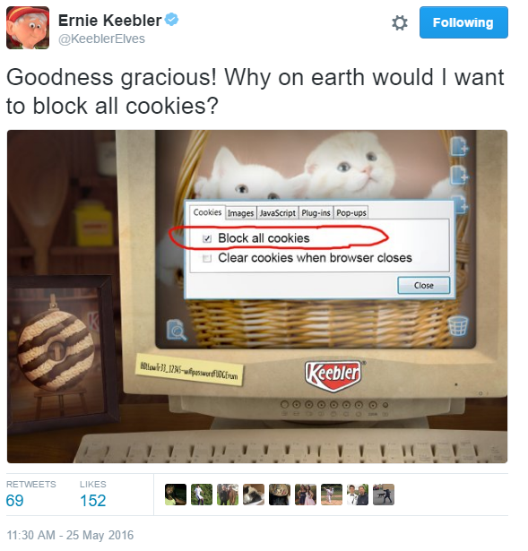The image size is (528, 551).
Task: Click the top document icon on monitor screen
Action: (459, 146)
